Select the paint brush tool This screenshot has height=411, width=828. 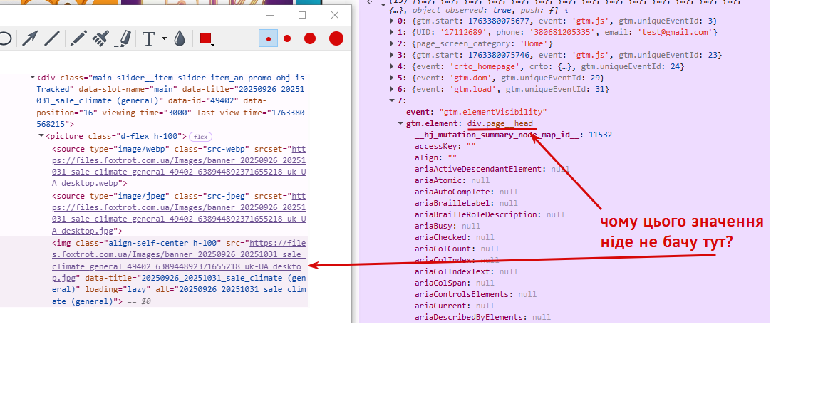[x=100, y=38]
